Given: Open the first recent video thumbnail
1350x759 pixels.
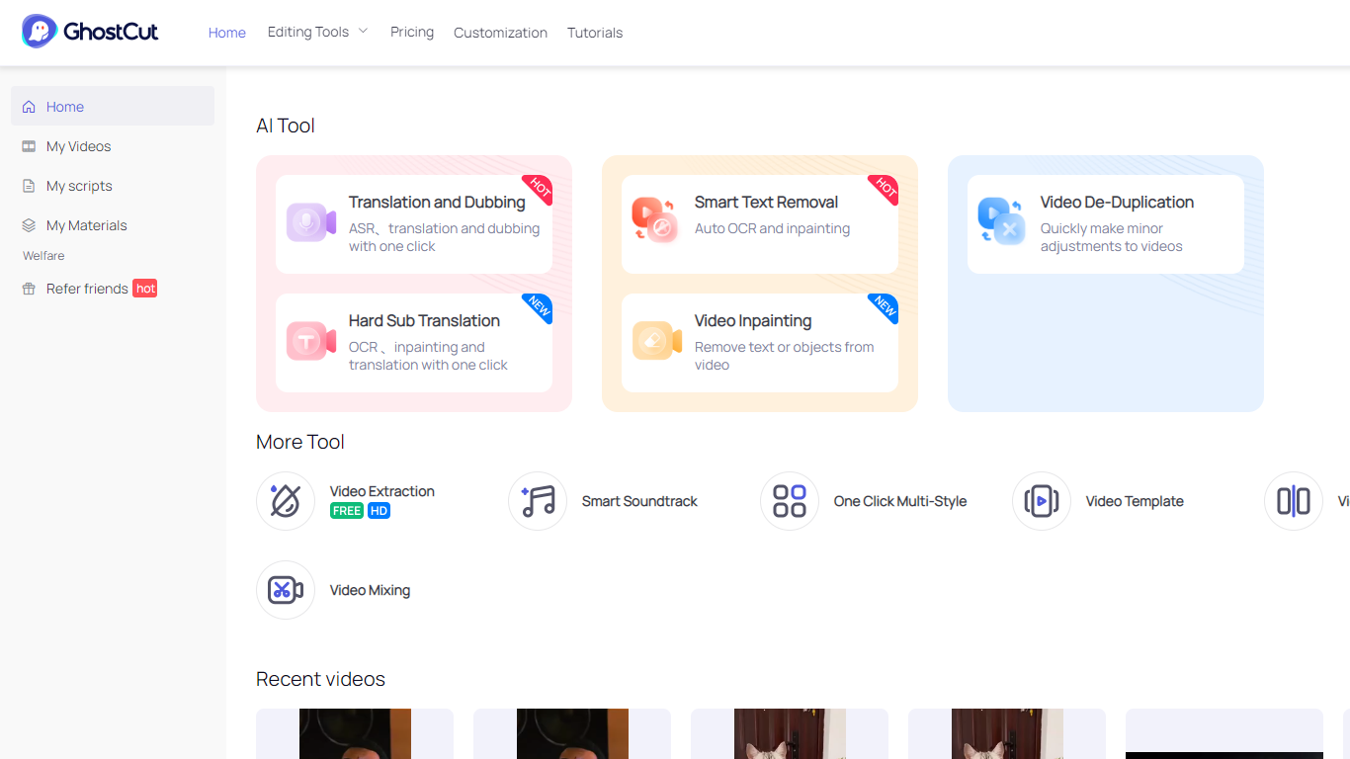Looking at the screenshot, I should (354, 734).
